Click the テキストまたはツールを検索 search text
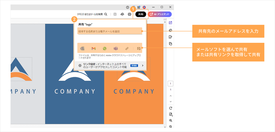The image size is (275, 132). tap(90, 14)
